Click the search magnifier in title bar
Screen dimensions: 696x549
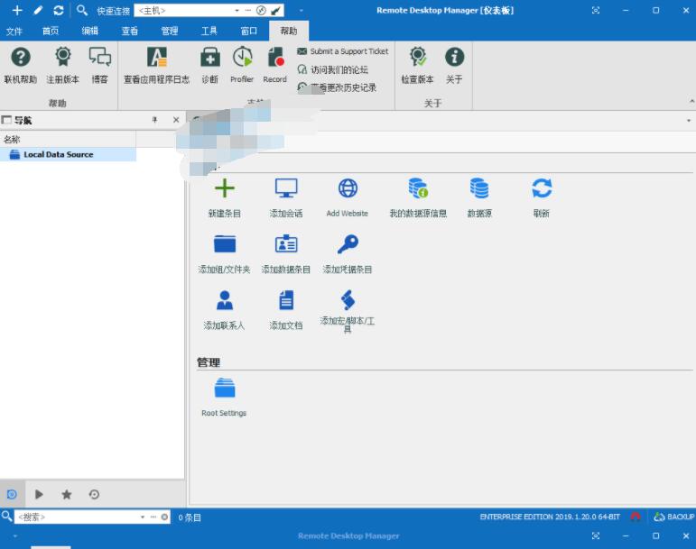[x=81, y=10]
